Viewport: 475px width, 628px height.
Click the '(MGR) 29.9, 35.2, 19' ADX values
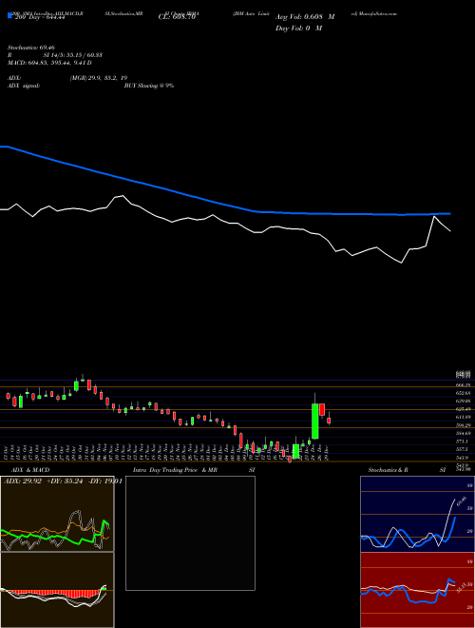99,78
